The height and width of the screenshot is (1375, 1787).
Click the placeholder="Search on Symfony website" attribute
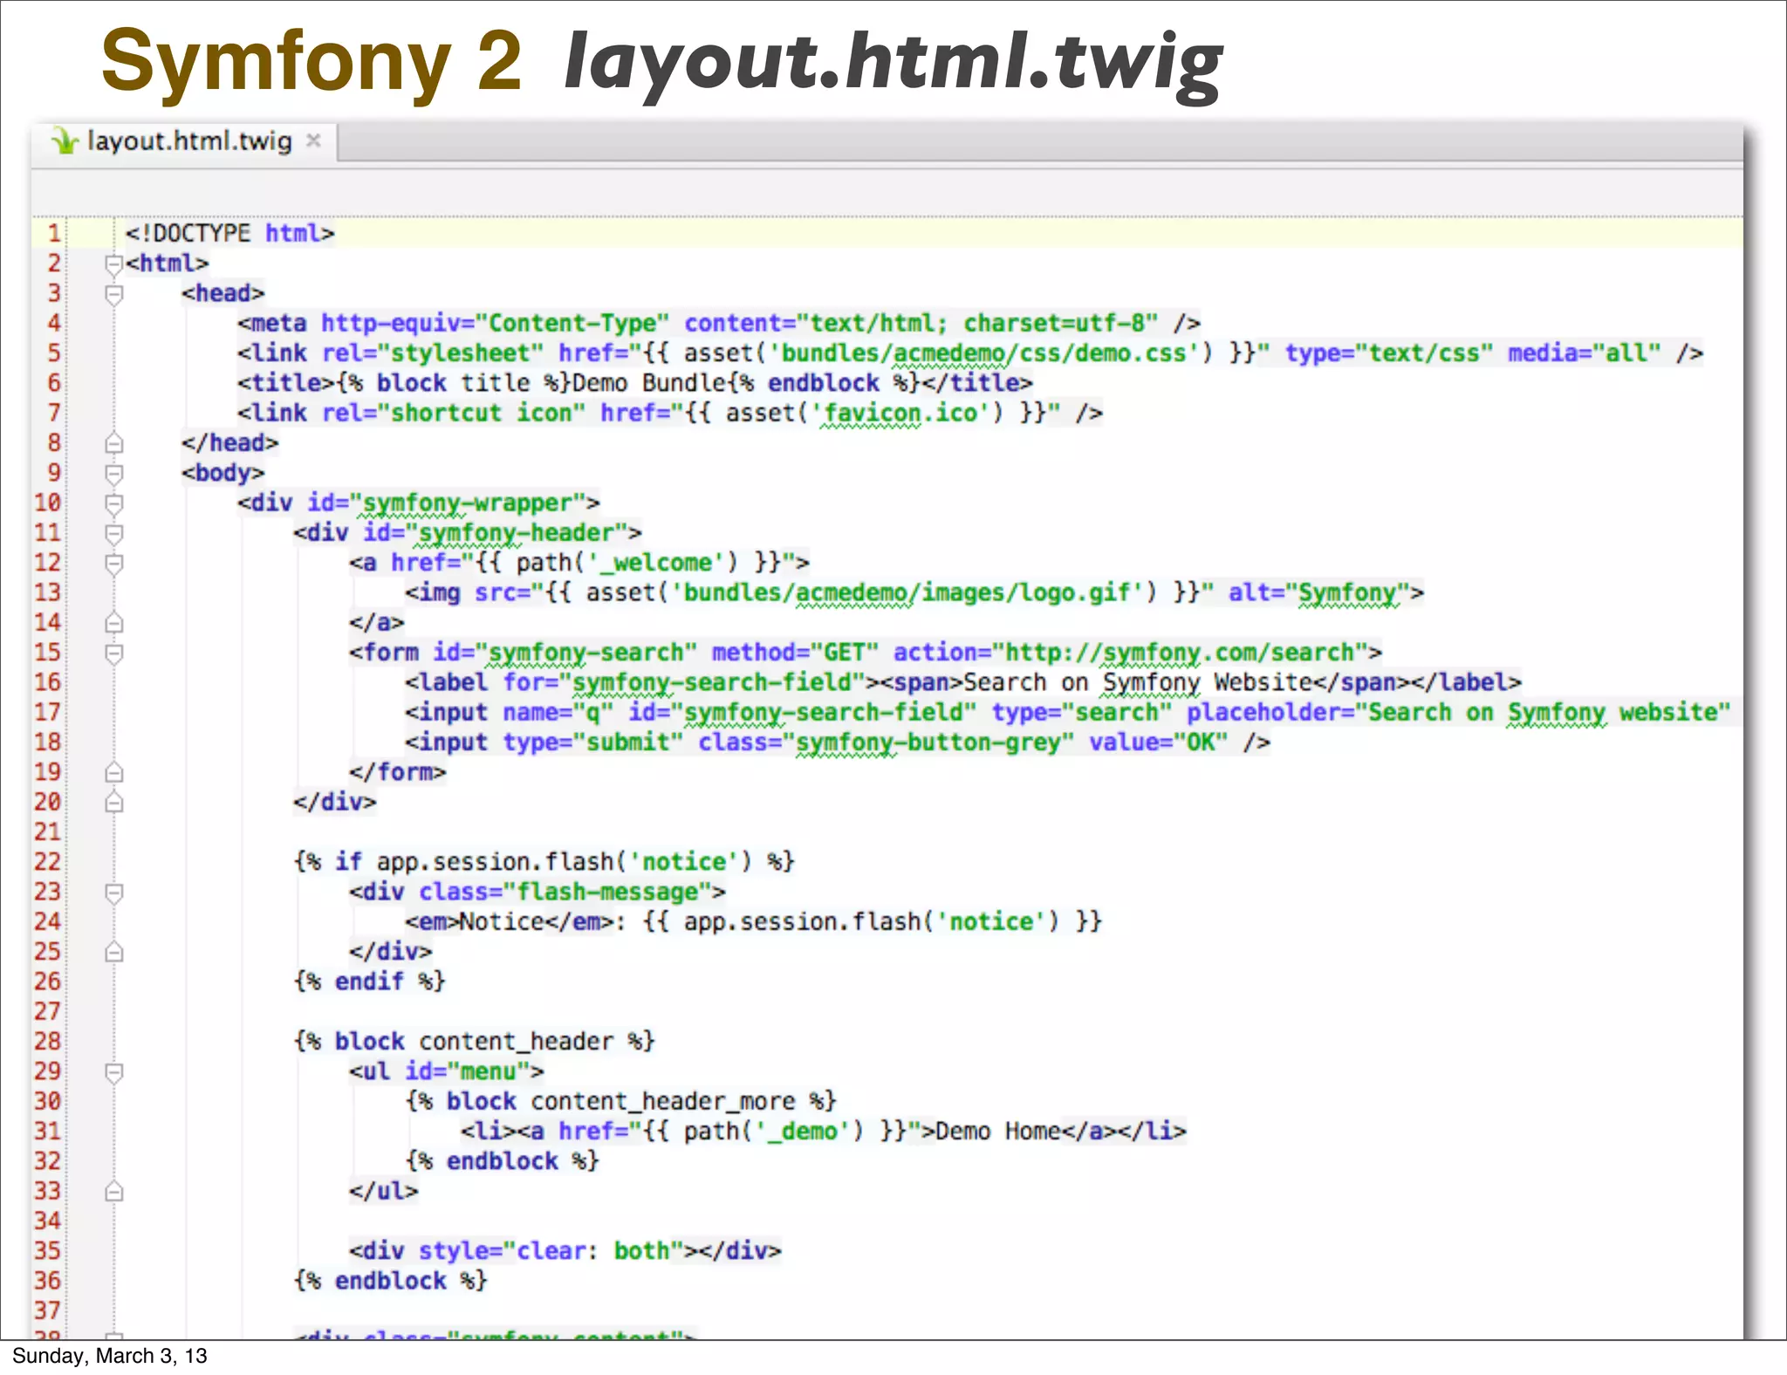[1458, 713]
